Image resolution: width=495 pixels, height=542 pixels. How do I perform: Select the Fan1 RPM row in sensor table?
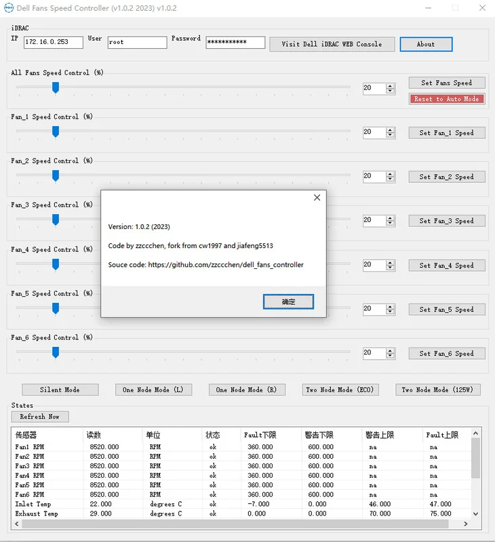pos(241,446)
